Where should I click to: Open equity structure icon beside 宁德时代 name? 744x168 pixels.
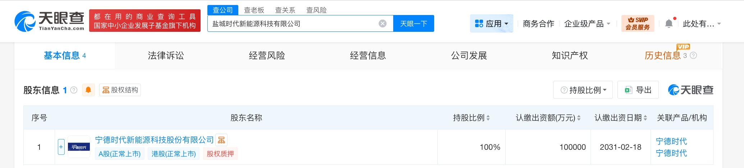221,140
